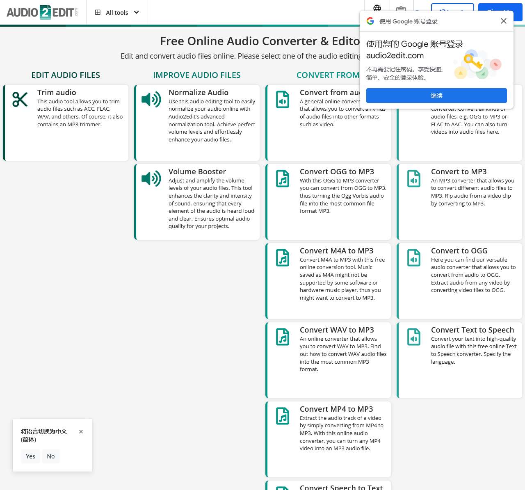Click the audio file icon for Convert to OGG

click(x=414, y=258)
